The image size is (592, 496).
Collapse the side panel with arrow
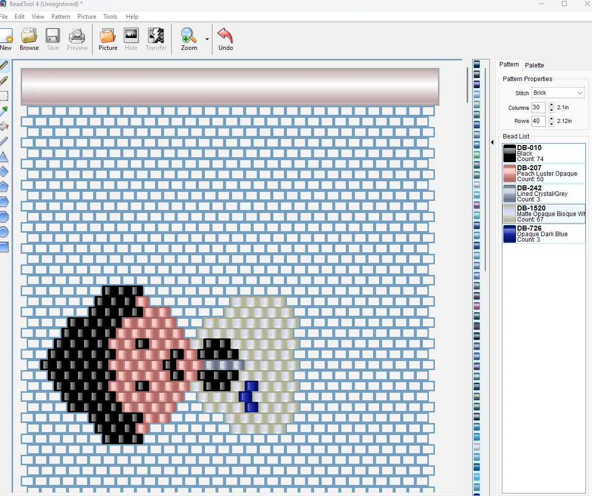[492, 143]
